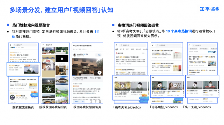The height and width of the screenshot is (125, 224).
Task: Select the 2021高三复读 suggestion chip
Action: click(x=204, y=49)
